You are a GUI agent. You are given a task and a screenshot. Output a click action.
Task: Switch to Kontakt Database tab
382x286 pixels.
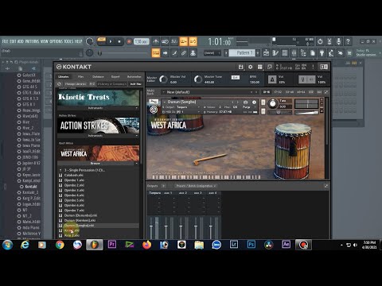pos(98,76)
